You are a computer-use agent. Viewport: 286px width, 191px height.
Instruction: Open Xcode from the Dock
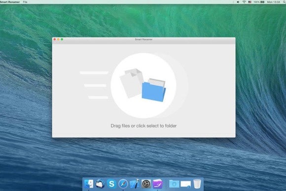tap(135, 184)
